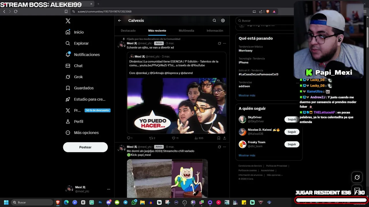
Task: Open the iPhone trend
Action: (243, 62)
